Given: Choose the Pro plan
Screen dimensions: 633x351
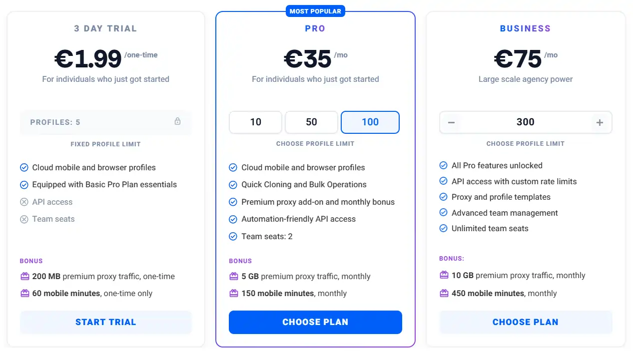Looking at the screenshot, I should 315,322.
